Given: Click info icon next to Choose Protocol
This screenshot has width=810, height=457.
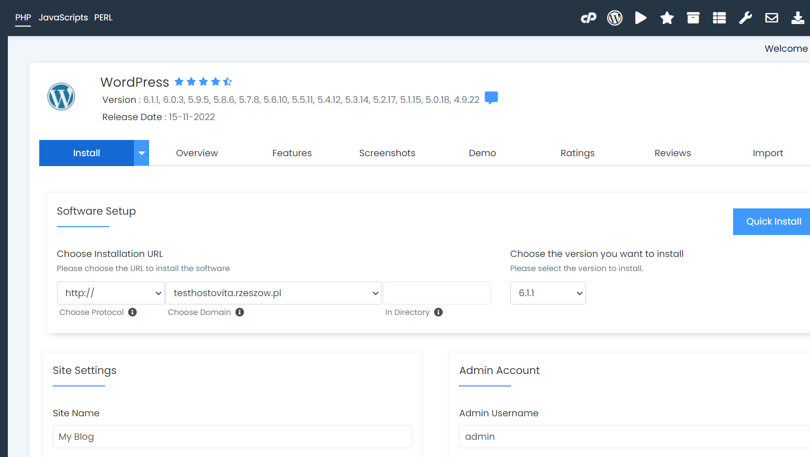Looking at the screenshot, I should coord(132,312).
